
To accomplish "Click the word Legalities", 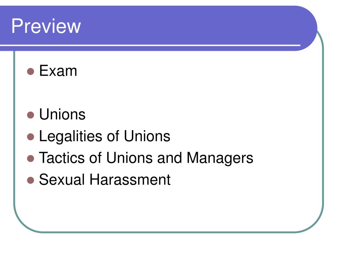I will (71, 136).
